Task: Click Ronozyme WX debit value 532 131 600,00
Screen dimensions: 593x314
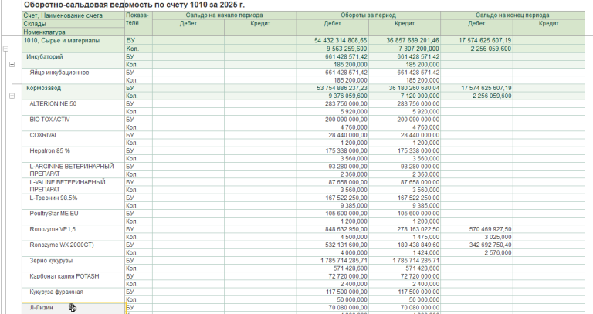Action: point(346,245)
